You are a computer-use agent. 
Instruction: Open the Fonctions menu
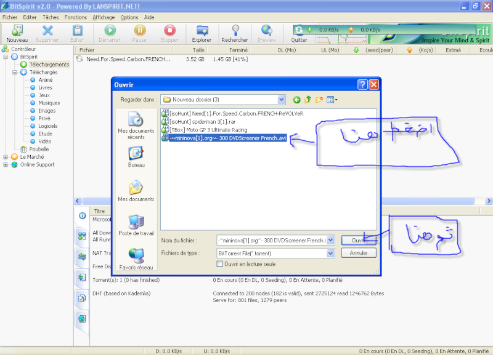75,17
